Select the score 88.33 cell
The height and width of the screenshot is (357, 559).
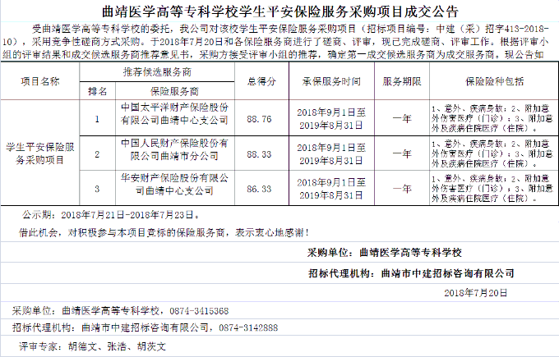click(260, 153)
